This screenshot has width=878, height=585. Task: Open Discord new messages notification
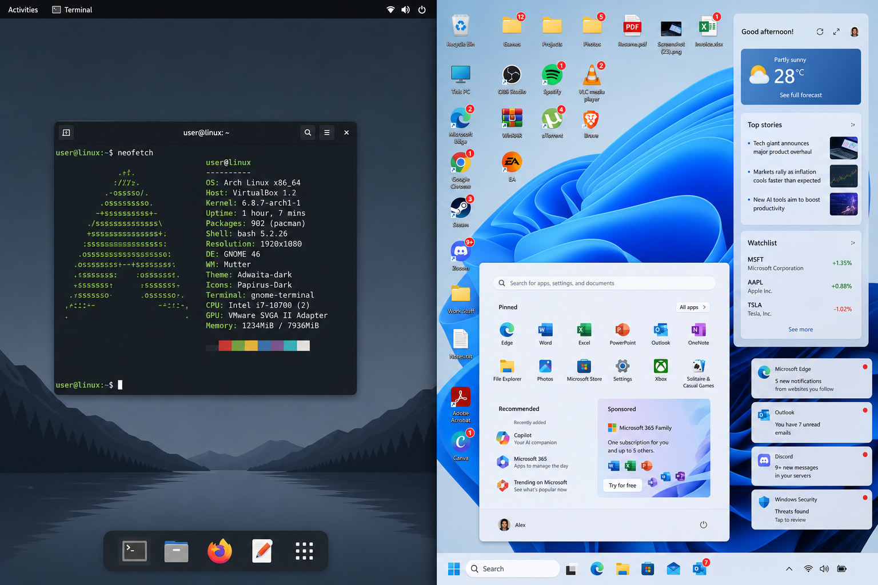811,466
